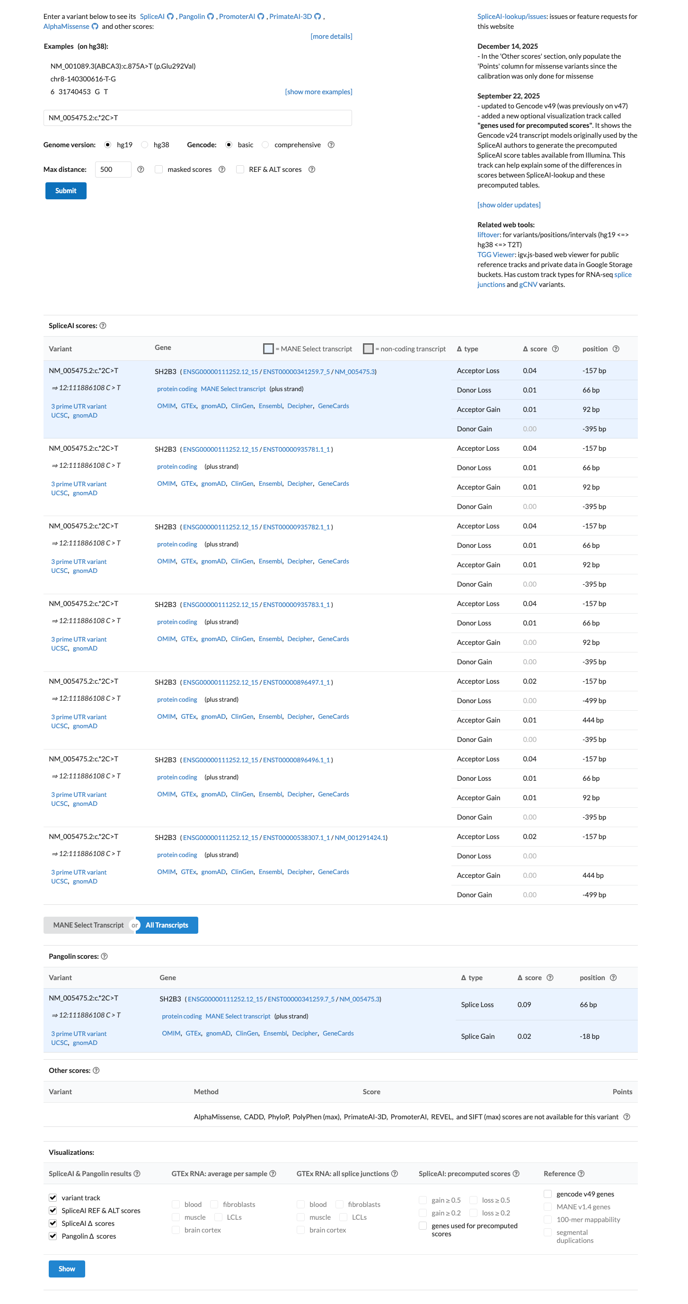
Task: Open the SpliceAI-lookup/issues link
Action: pyautogui.click(x=512, y=17)
